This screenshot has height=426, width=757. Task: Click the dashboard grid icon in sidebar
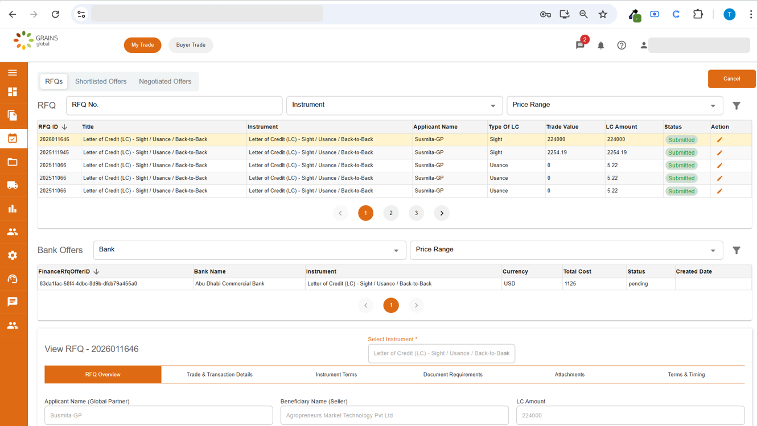13,92
